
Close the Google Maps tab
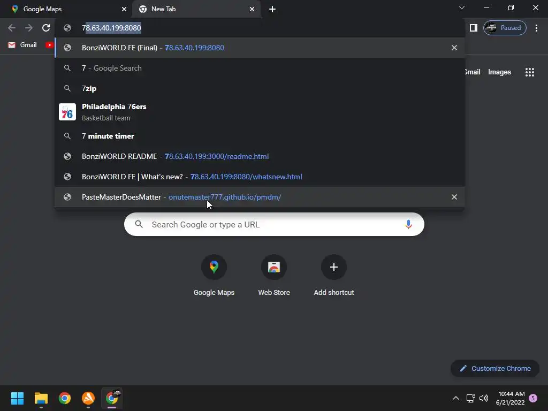[124, 9]
